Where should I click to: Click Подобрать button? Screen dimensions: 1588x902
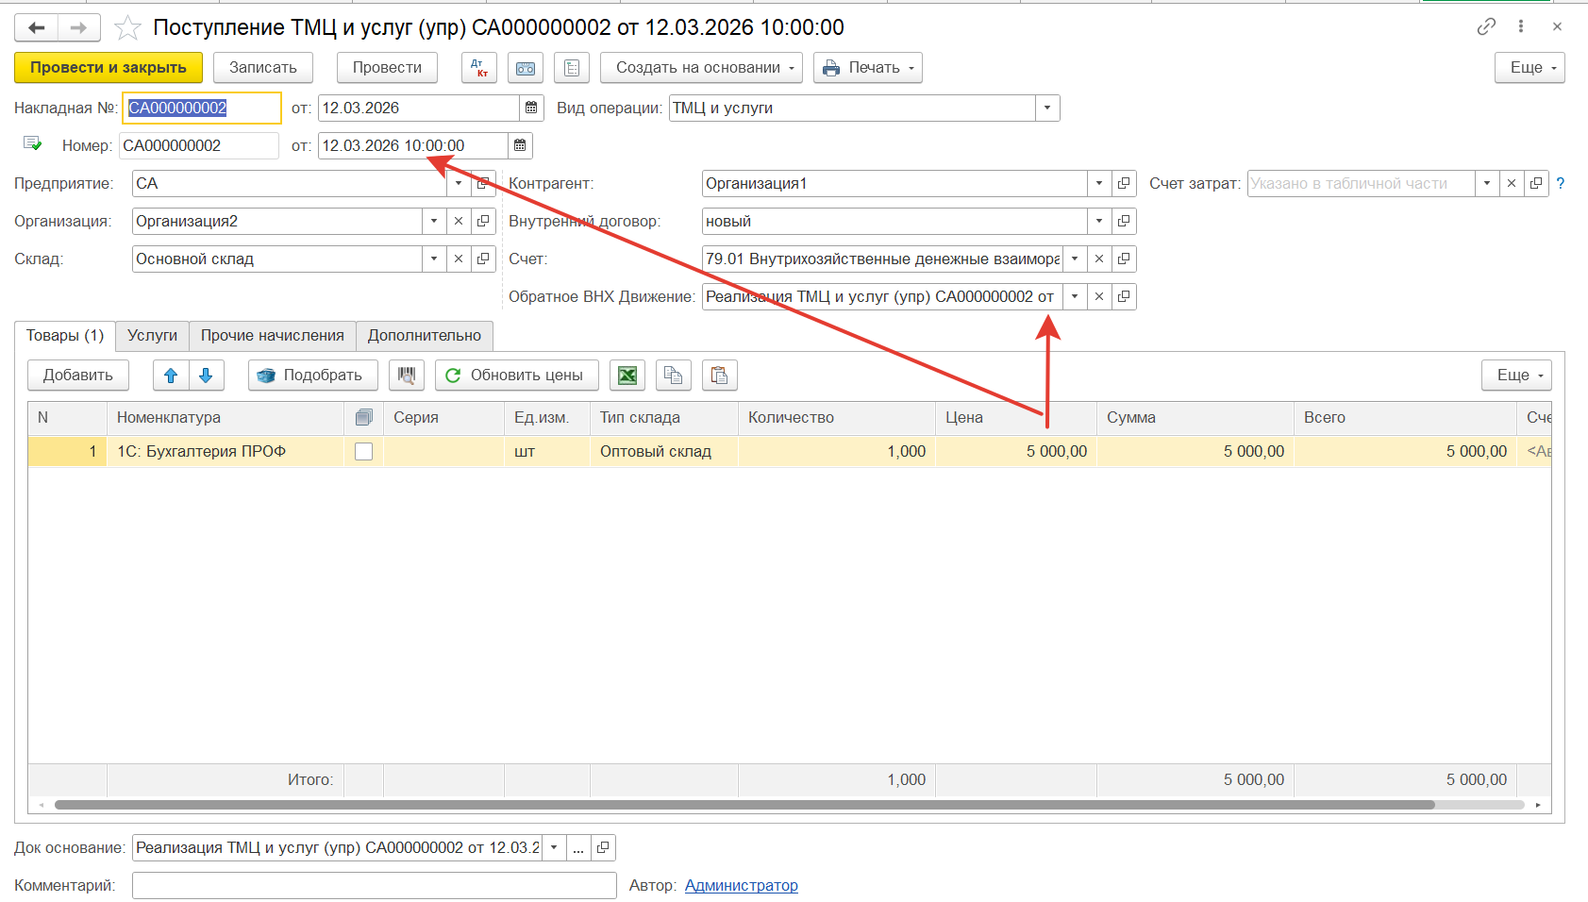pyautogui.click(x=312, y=376)
